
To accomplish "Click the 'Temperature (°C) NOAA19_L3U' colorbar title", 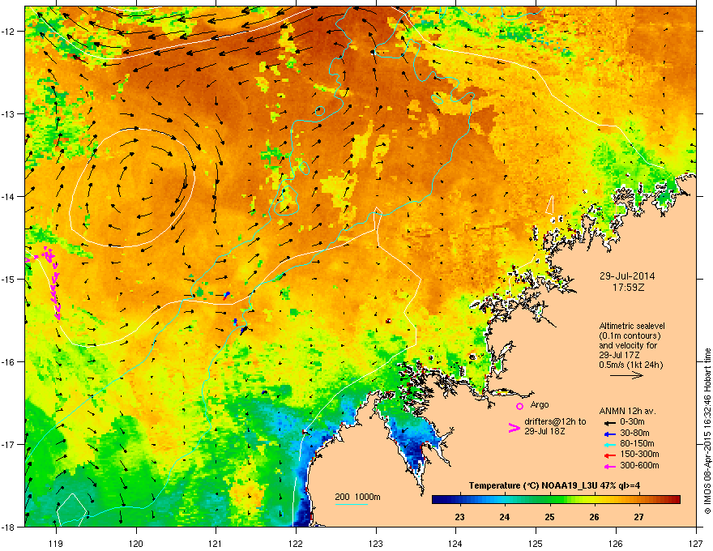I will click(533, 485).
